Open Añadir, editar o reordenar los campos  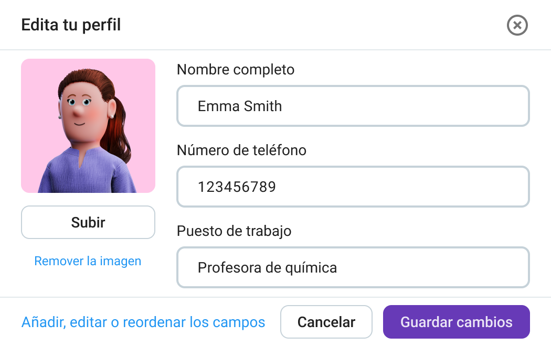pyautogui.click(x=143, y=322)
